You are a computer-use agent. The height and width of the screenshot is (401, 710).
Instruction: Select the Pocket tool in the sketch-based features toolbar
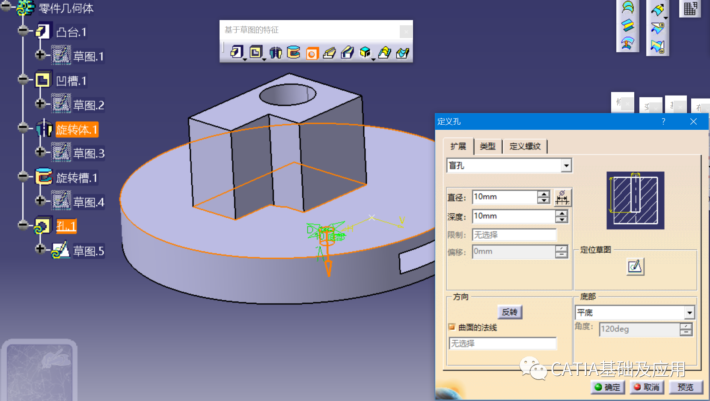[x=256, y=52]
